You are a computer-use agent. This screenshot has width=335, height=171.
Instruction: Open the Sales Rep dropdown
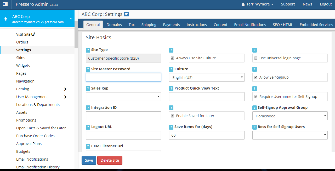[123, 97]
